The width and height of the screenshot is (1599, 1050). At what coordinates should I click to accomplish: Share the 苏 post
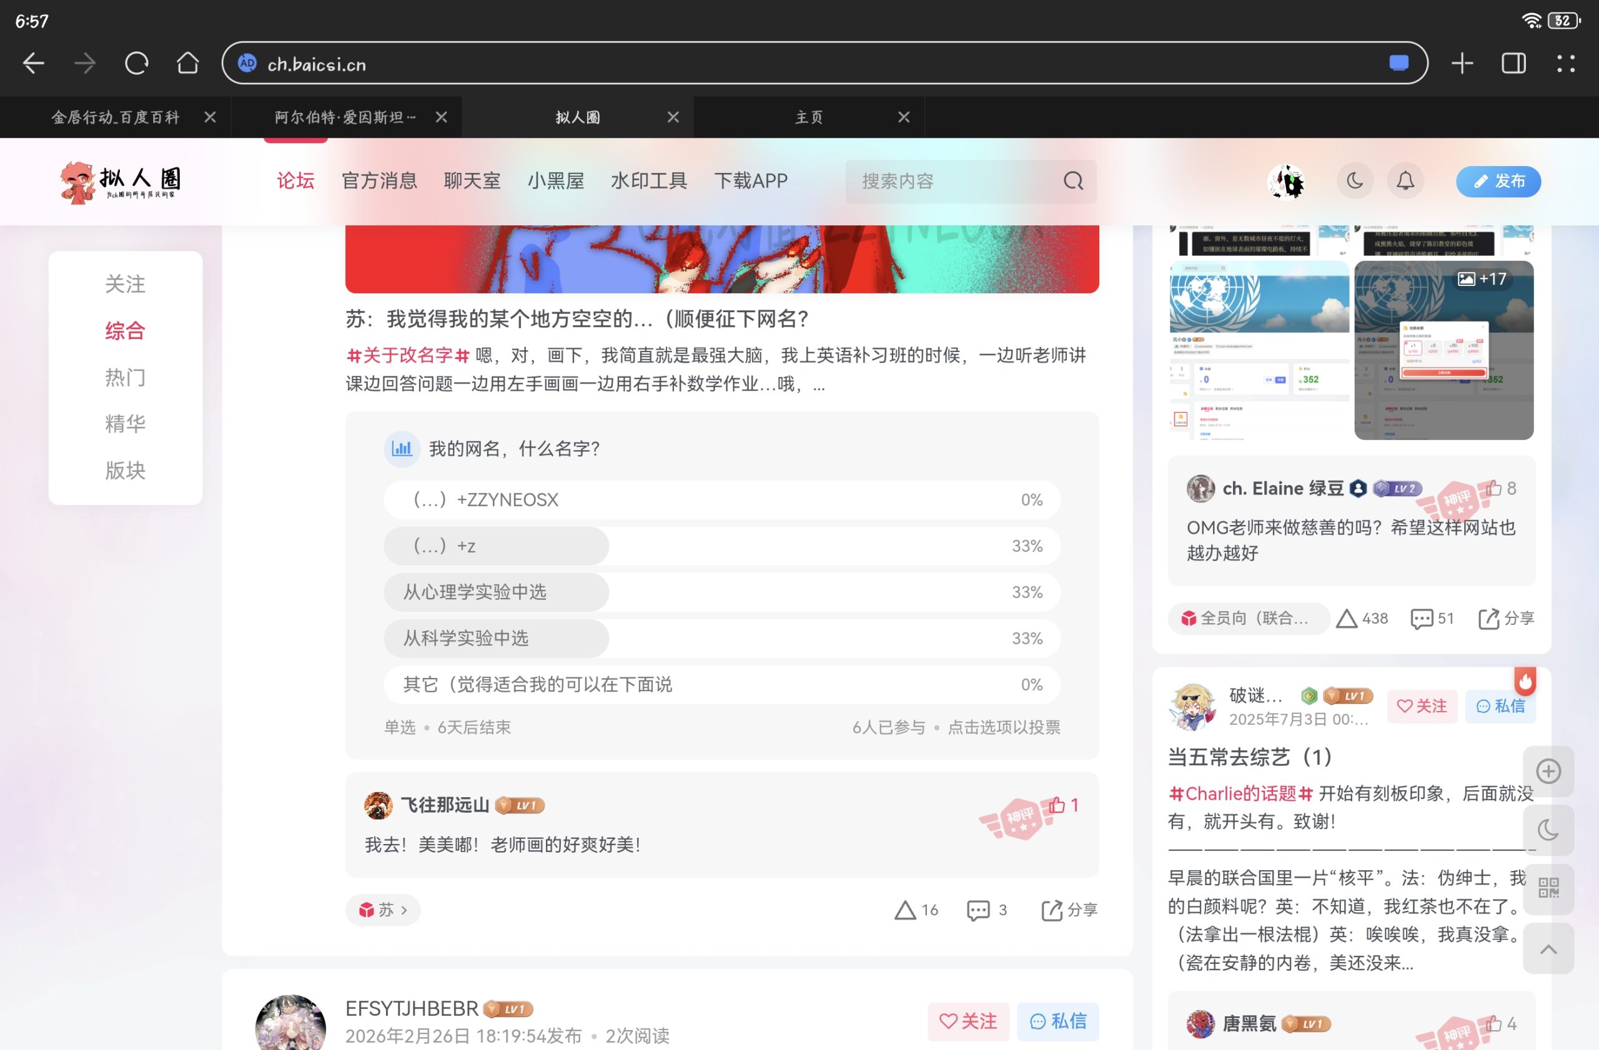[1069, 910]
